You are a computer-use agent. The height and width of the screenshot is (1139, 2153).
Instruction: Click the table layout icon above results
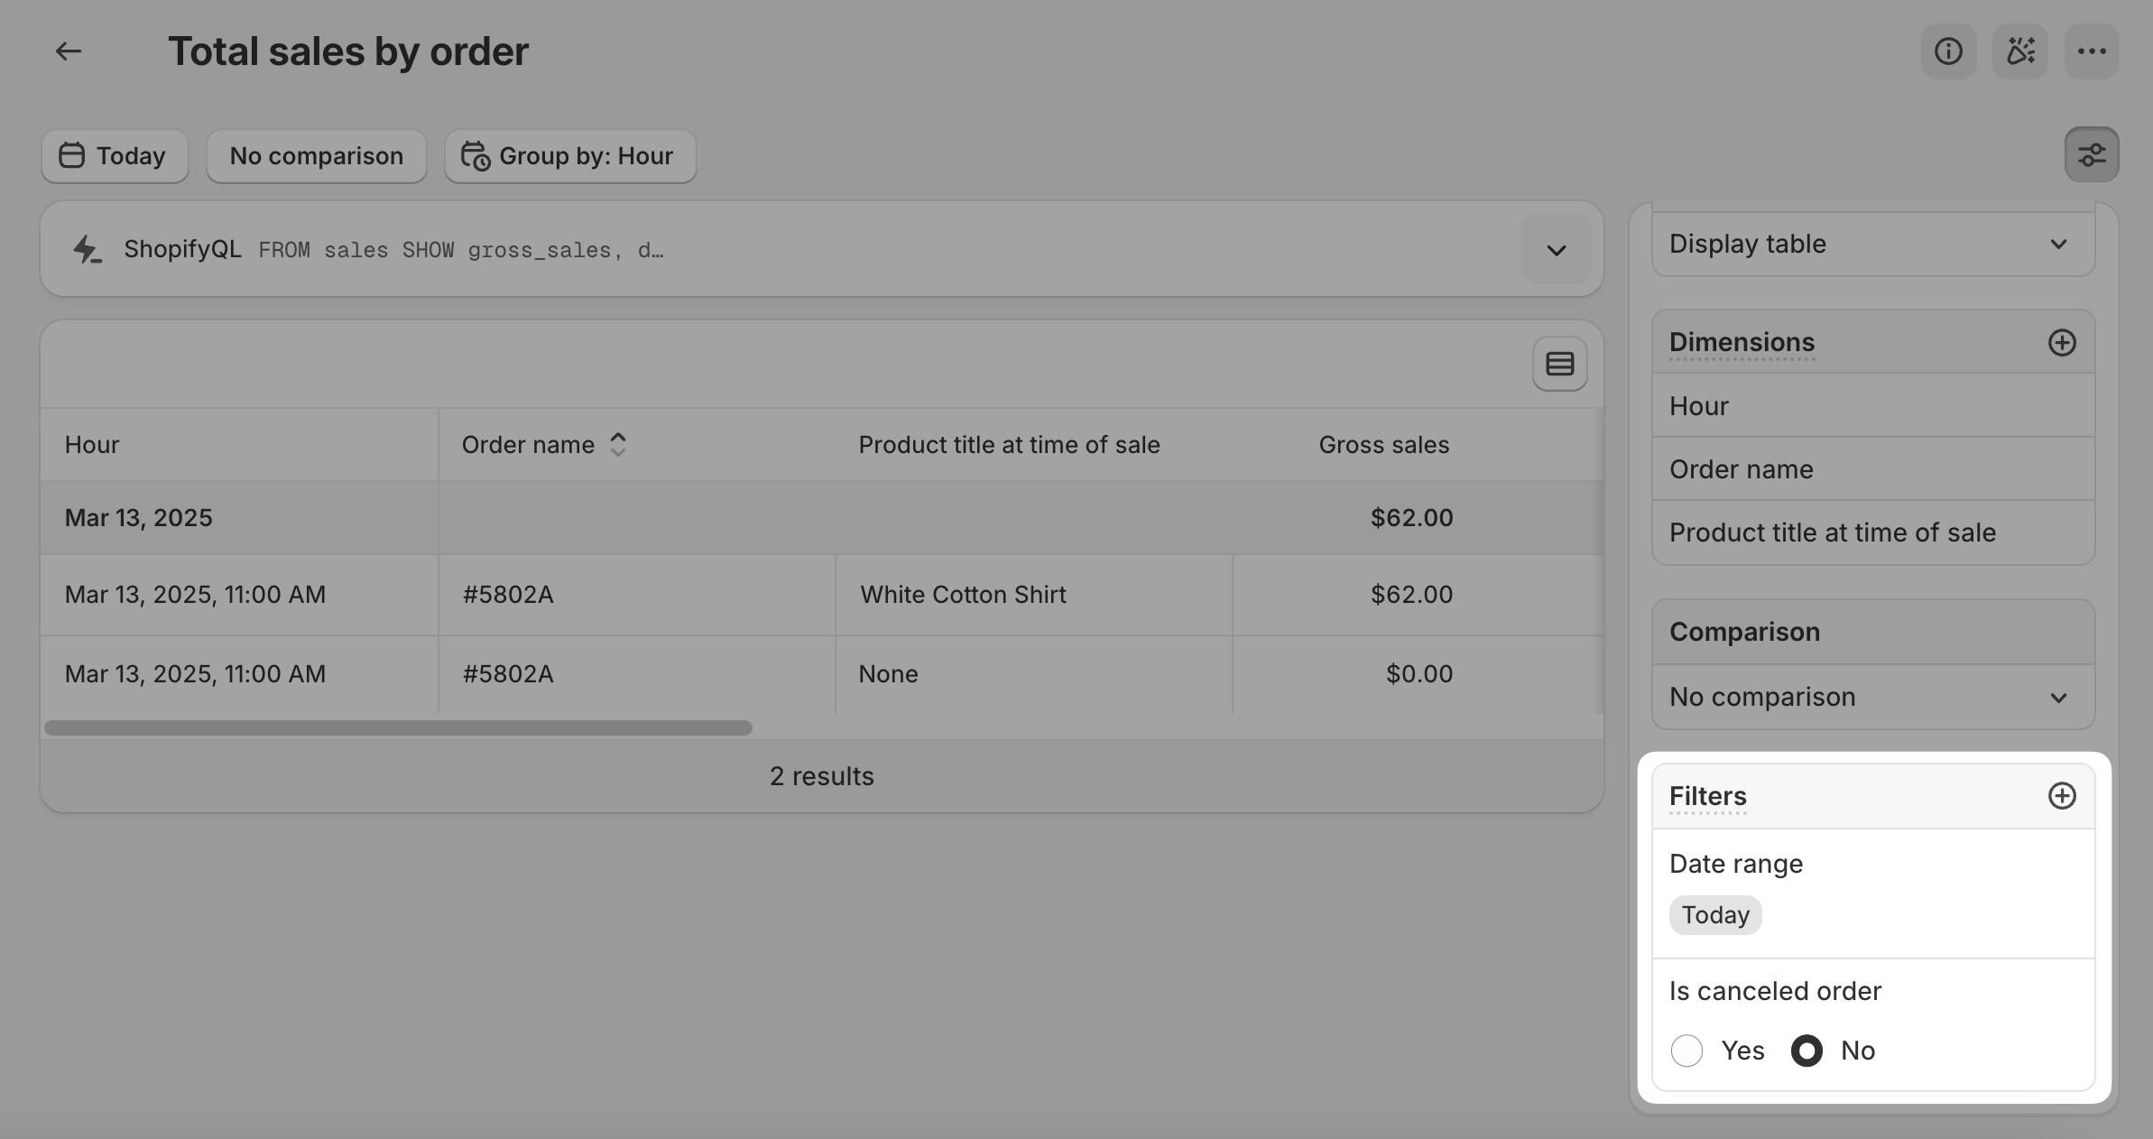coord(1559,364)
